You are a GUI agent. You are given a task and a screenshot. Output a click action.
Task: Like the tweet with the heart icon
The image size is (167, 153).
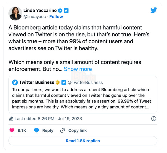[x=12, y=130]
